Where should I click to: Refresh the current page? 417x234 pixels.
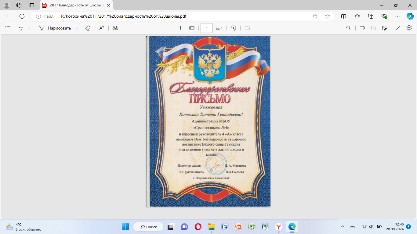(22, 16)
